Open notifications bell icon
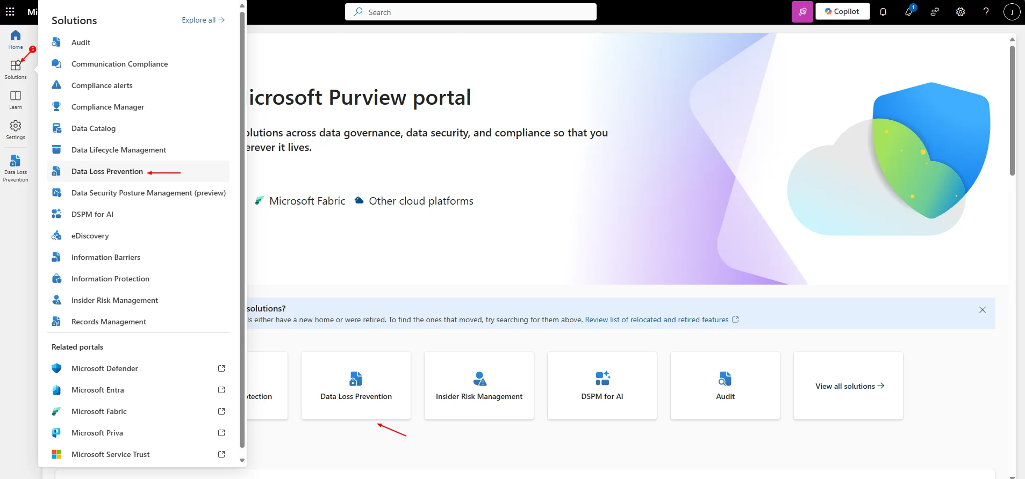Screen dimensions: 1025x479 pyautogui.click(x=883, y=11)
